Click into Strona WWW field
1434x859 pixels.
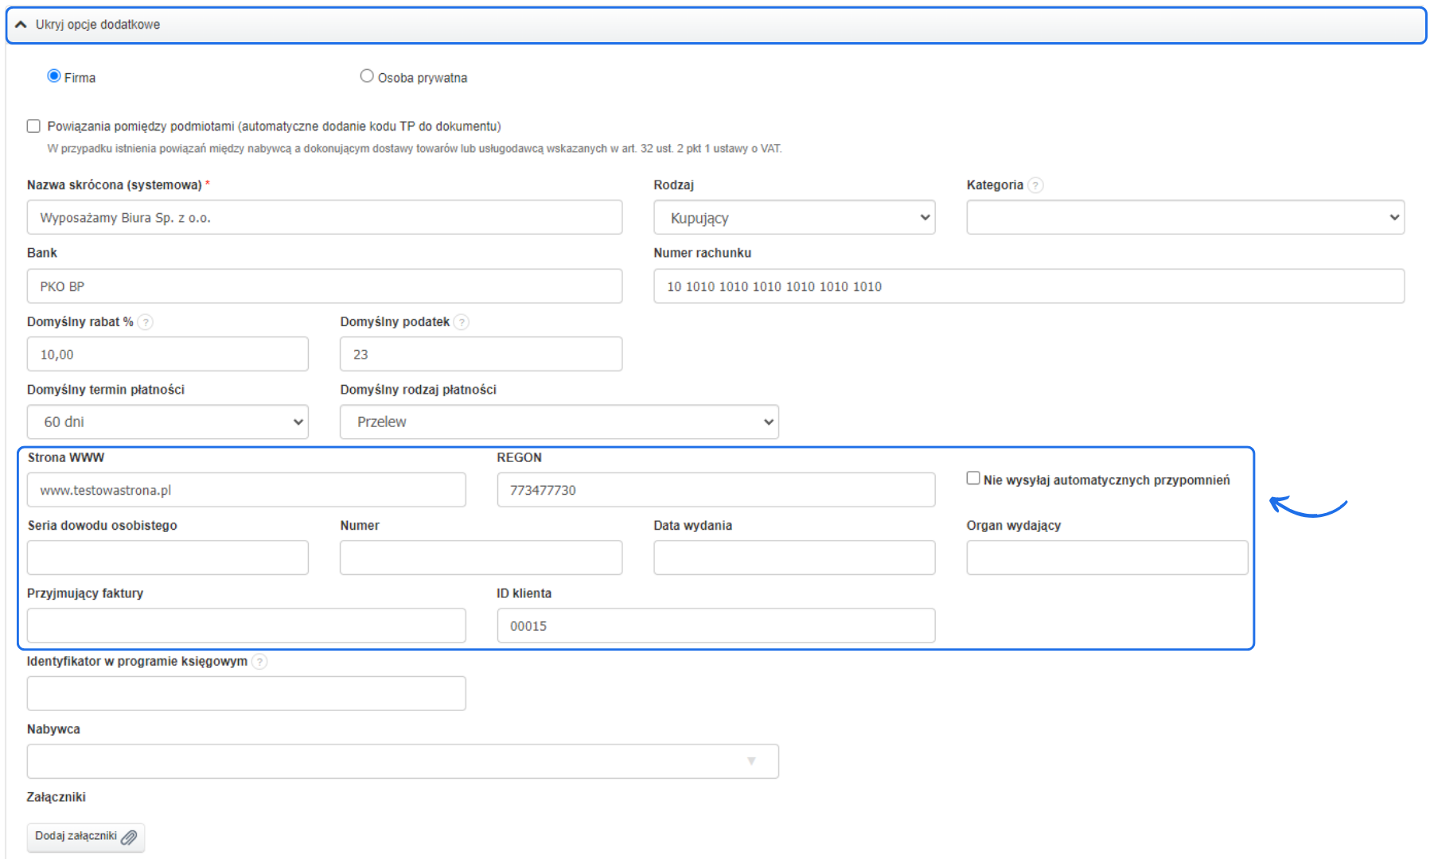pos(246,490)
